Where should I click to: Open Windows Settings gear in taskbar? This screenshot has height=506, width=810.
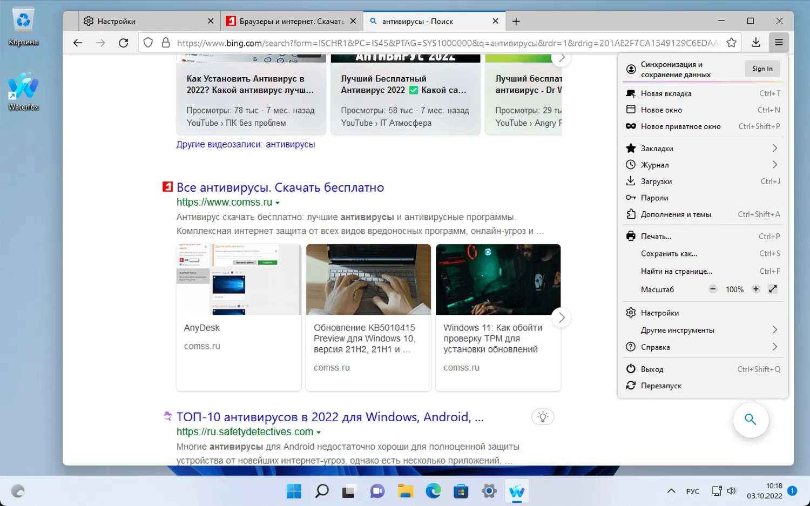[x=489, y=491]
